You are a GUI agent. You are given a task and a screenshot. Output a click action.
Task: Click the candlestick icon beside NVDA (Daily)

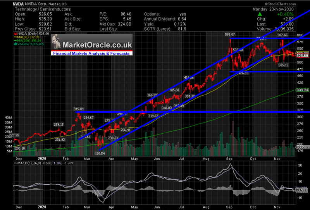point(15,34)
